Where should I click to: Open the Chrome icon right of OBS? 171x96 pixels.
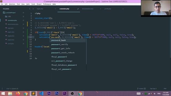click(80, 94)
